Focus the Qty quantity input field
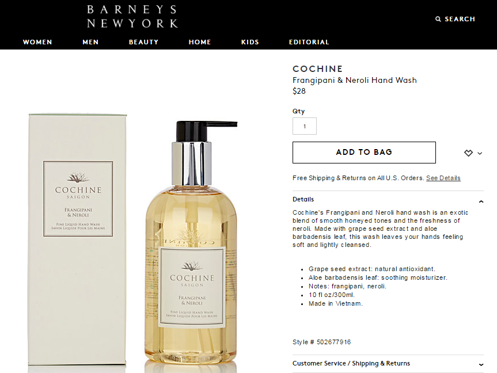The width and height of the screenshot is (497, 373). click(x=304, y=126)
